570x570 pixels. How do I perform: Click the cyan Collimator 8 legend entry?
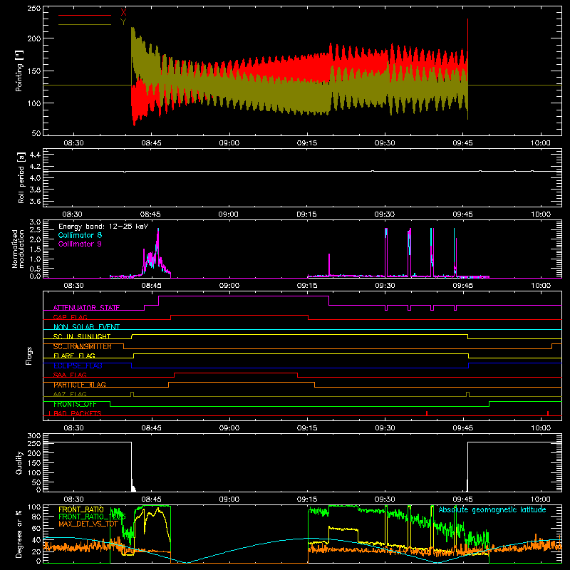click(x=80, y=235)
